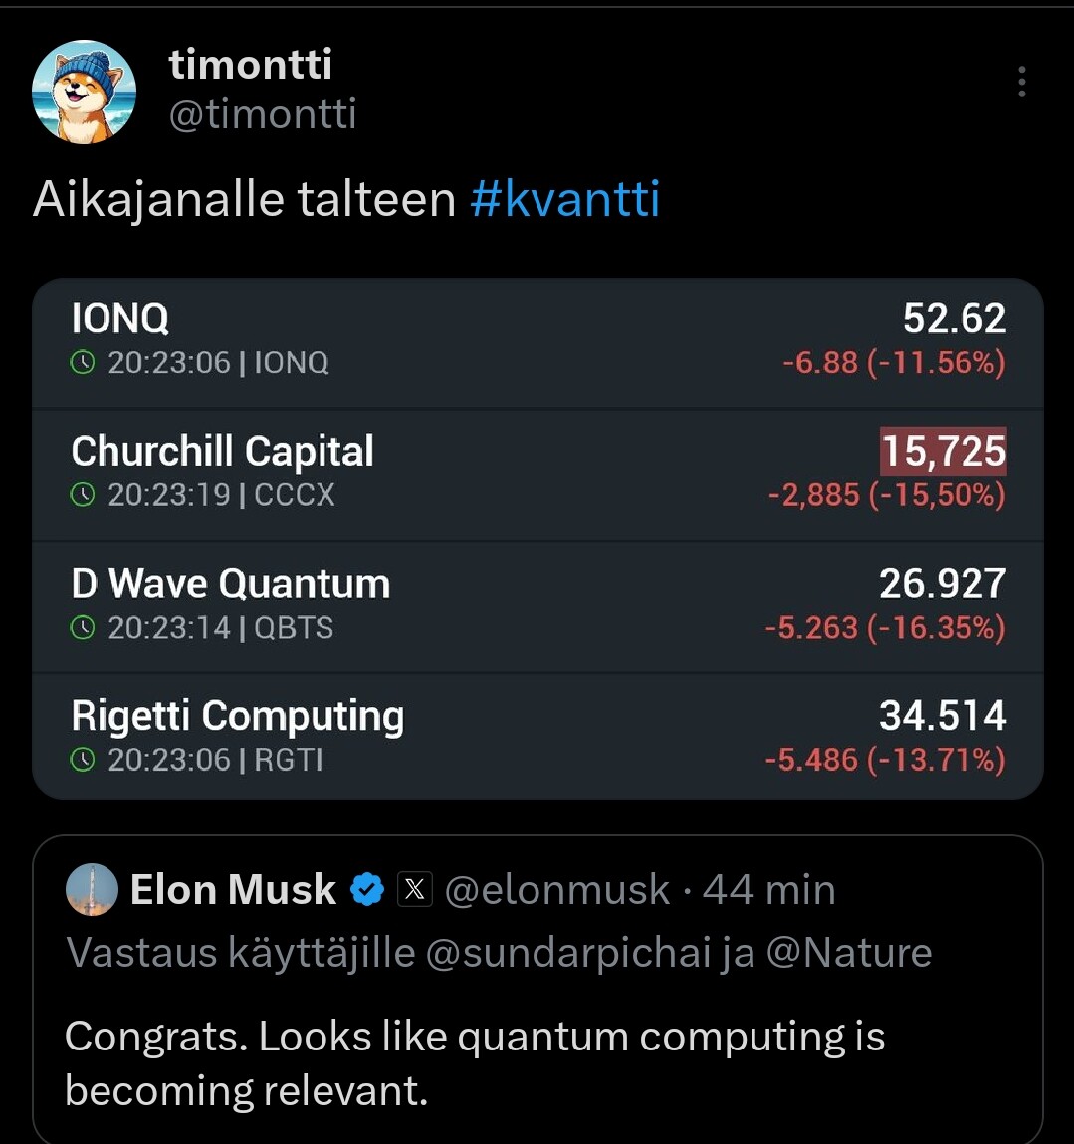Click Rigetti Computing's -13.71% change value
This screenshot has height=1144, width=1074.
pyautogui.click(x=936, y=760)
